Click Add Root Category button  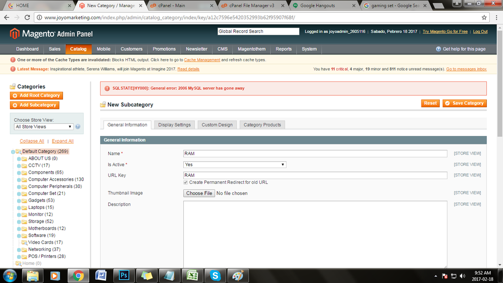pos(36,96)
